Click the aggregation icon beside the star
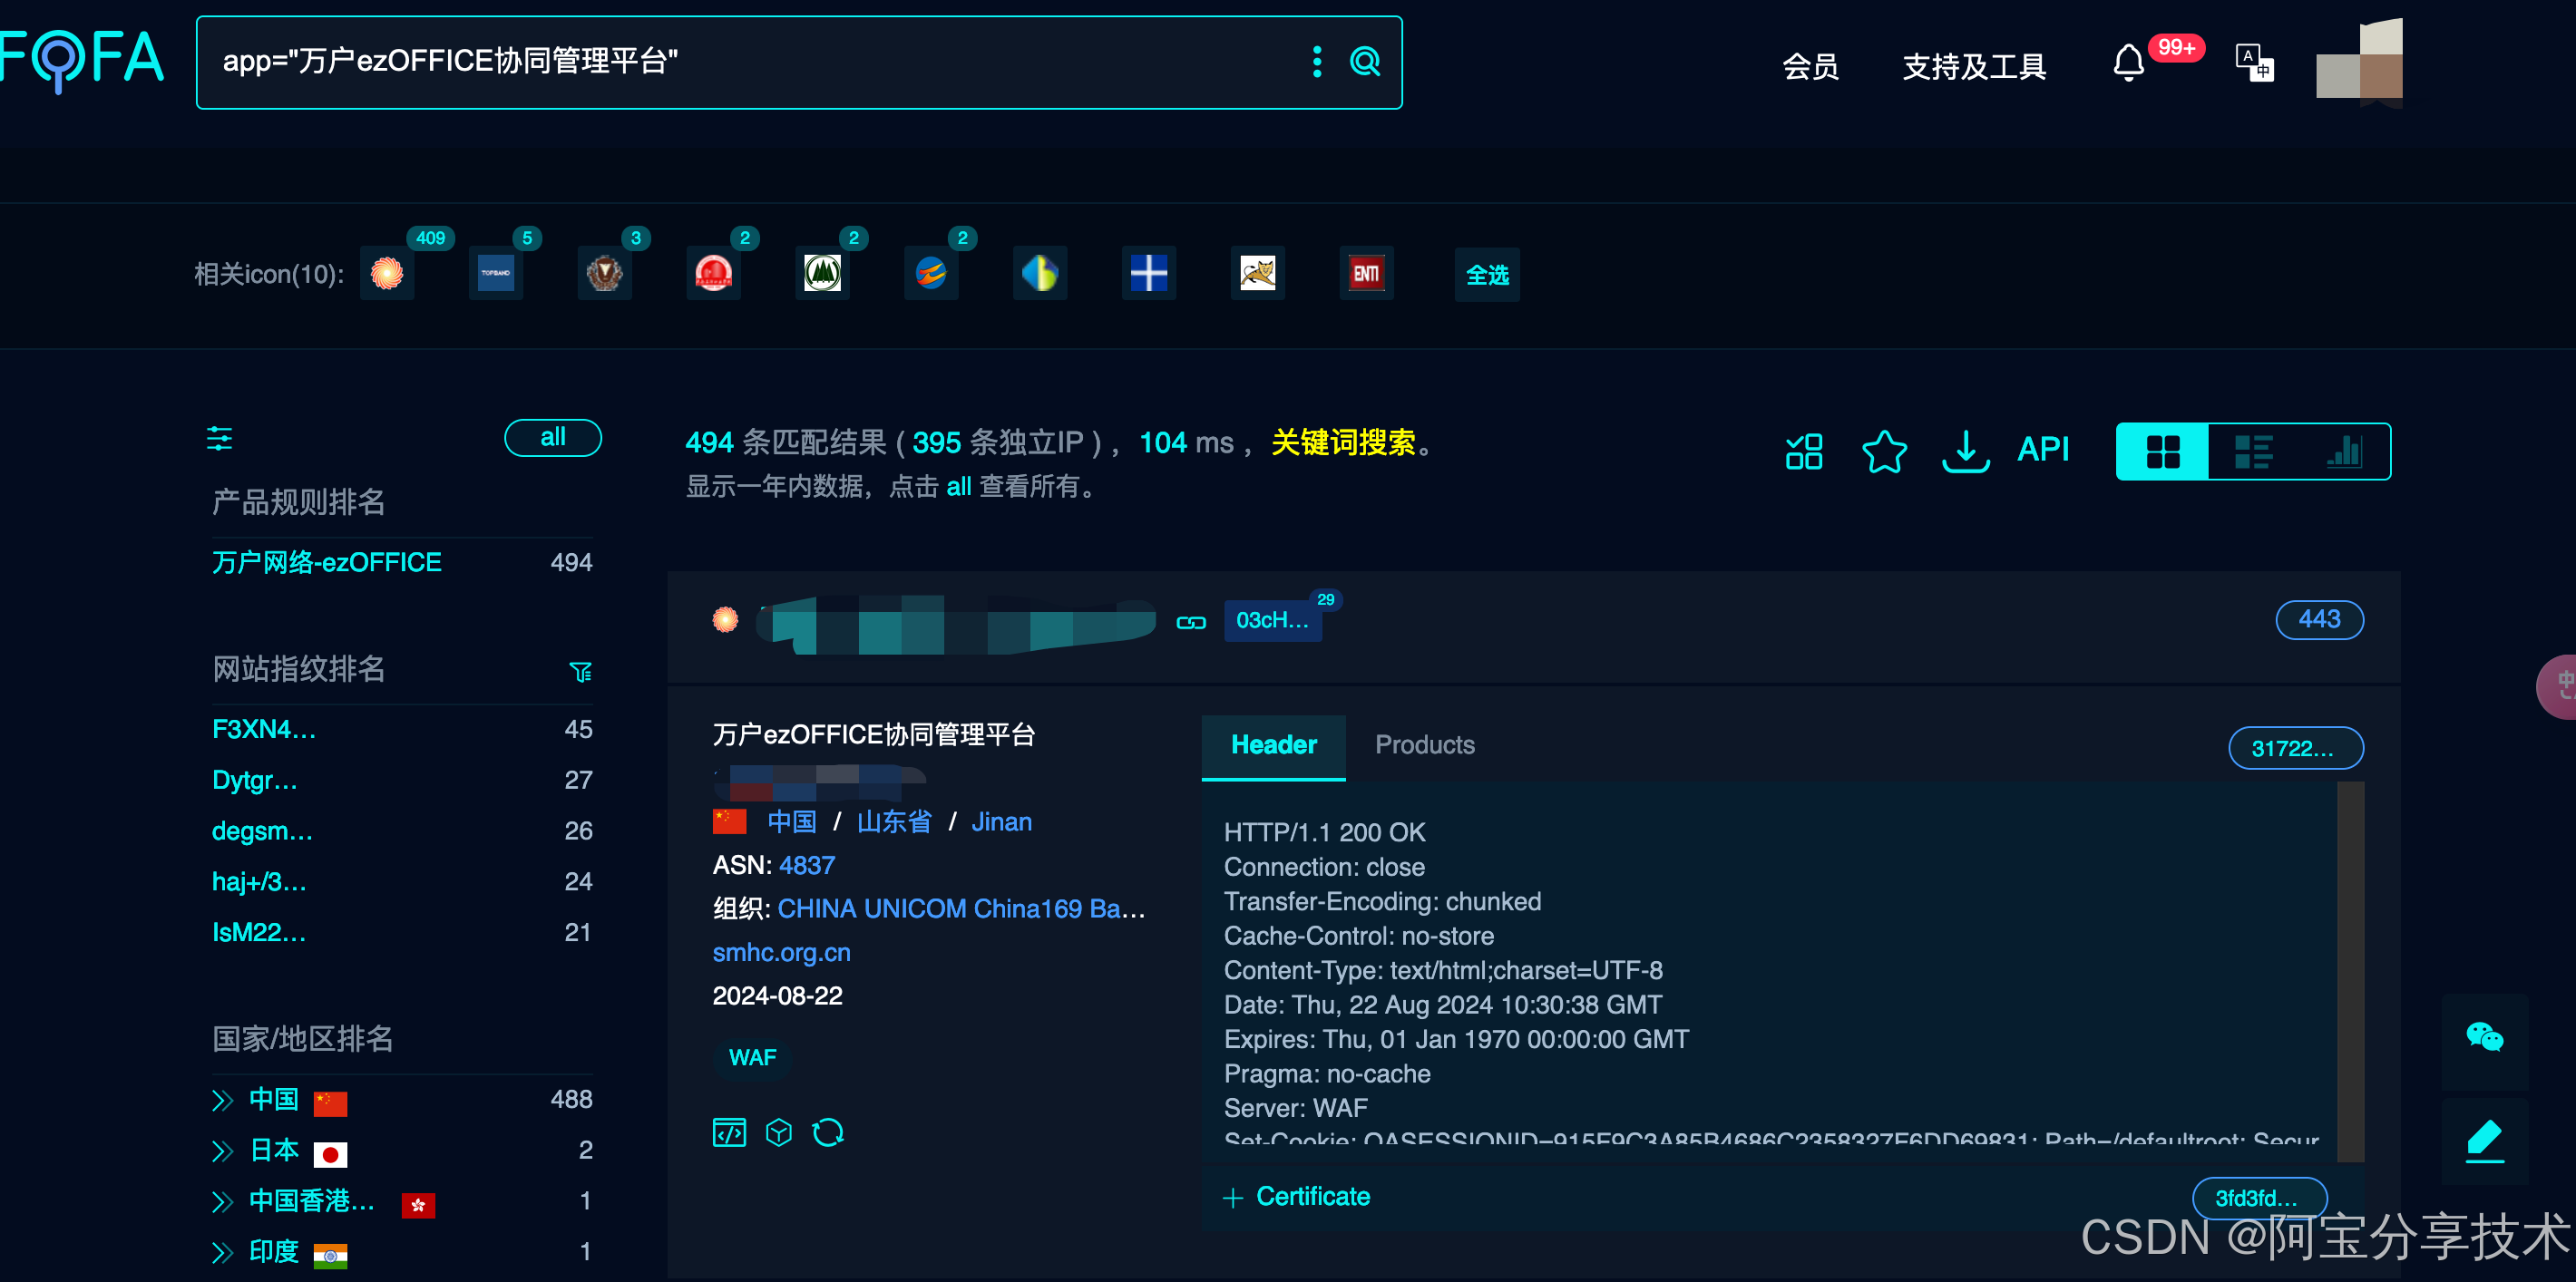Viewport: 2576px width, 1282px height. coord(1804,452)
